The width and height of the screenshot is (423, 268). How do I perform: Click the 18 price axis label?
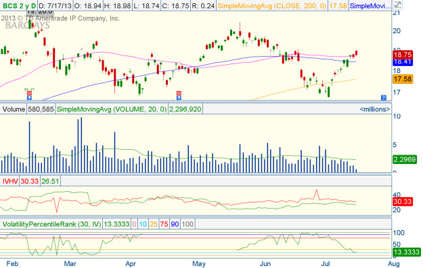point(397,71)
